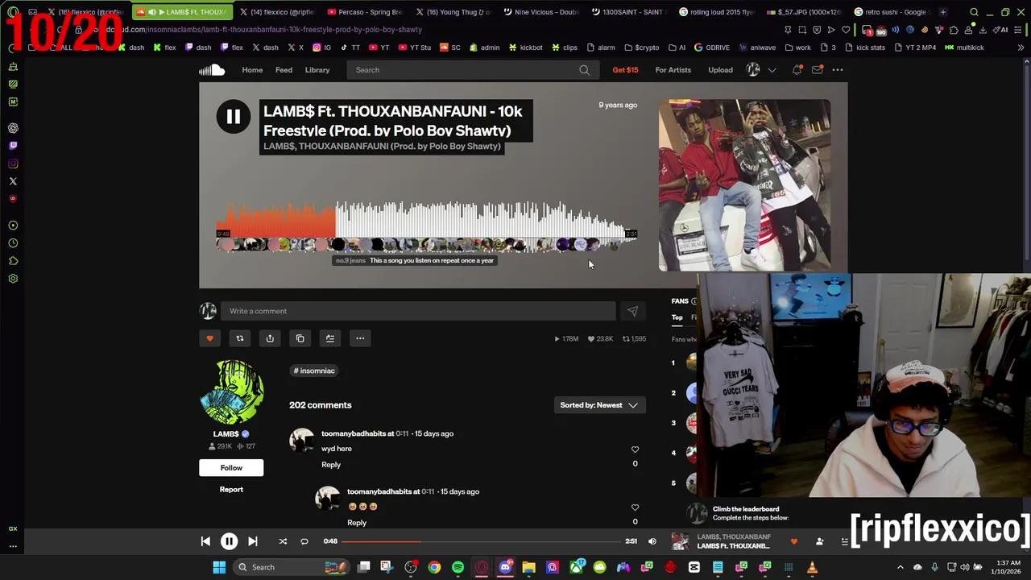Skip to previous track in player bar
Image resolution: width=1031 pixels, height=580 pixels.
(x=205, y=541)
